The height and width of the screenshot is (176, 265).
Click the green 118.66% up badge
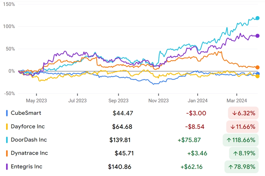click(x=241, y=140)
